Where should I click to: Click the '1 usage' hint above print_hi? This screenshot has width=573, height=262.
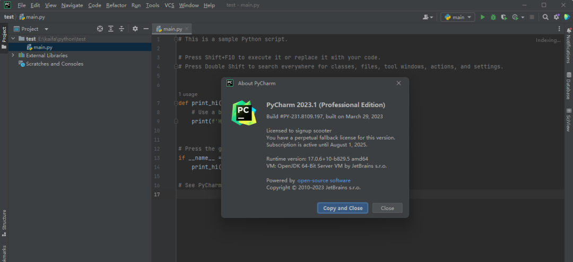pos(188,94)
